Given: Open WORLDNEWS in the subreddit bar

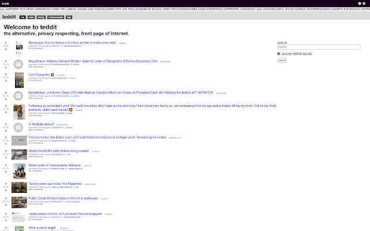Looking at the screenshot, I should pos(42,9).
